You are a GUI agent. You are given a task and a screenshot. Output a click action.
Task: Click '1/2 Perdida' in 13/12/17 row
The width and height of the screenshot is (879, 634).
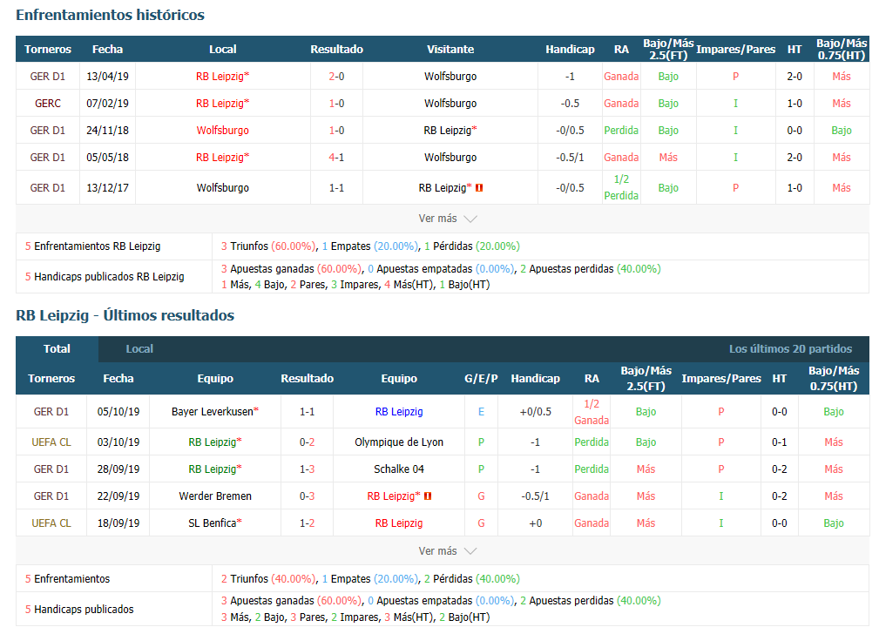coord(621,187)
